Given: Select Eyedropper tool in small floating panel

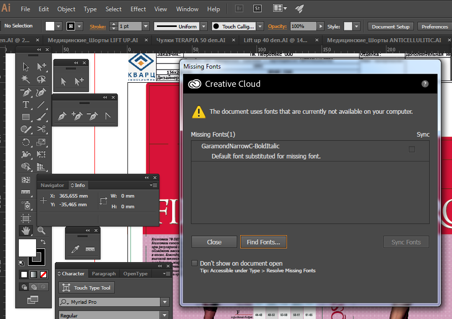Looking at the screenshot, I should (x=75, y=249).
